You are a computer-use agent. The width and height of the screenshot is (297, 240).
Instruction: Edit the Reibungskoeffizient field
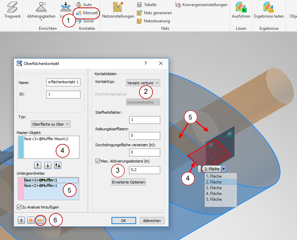click(x=145, y=136)
